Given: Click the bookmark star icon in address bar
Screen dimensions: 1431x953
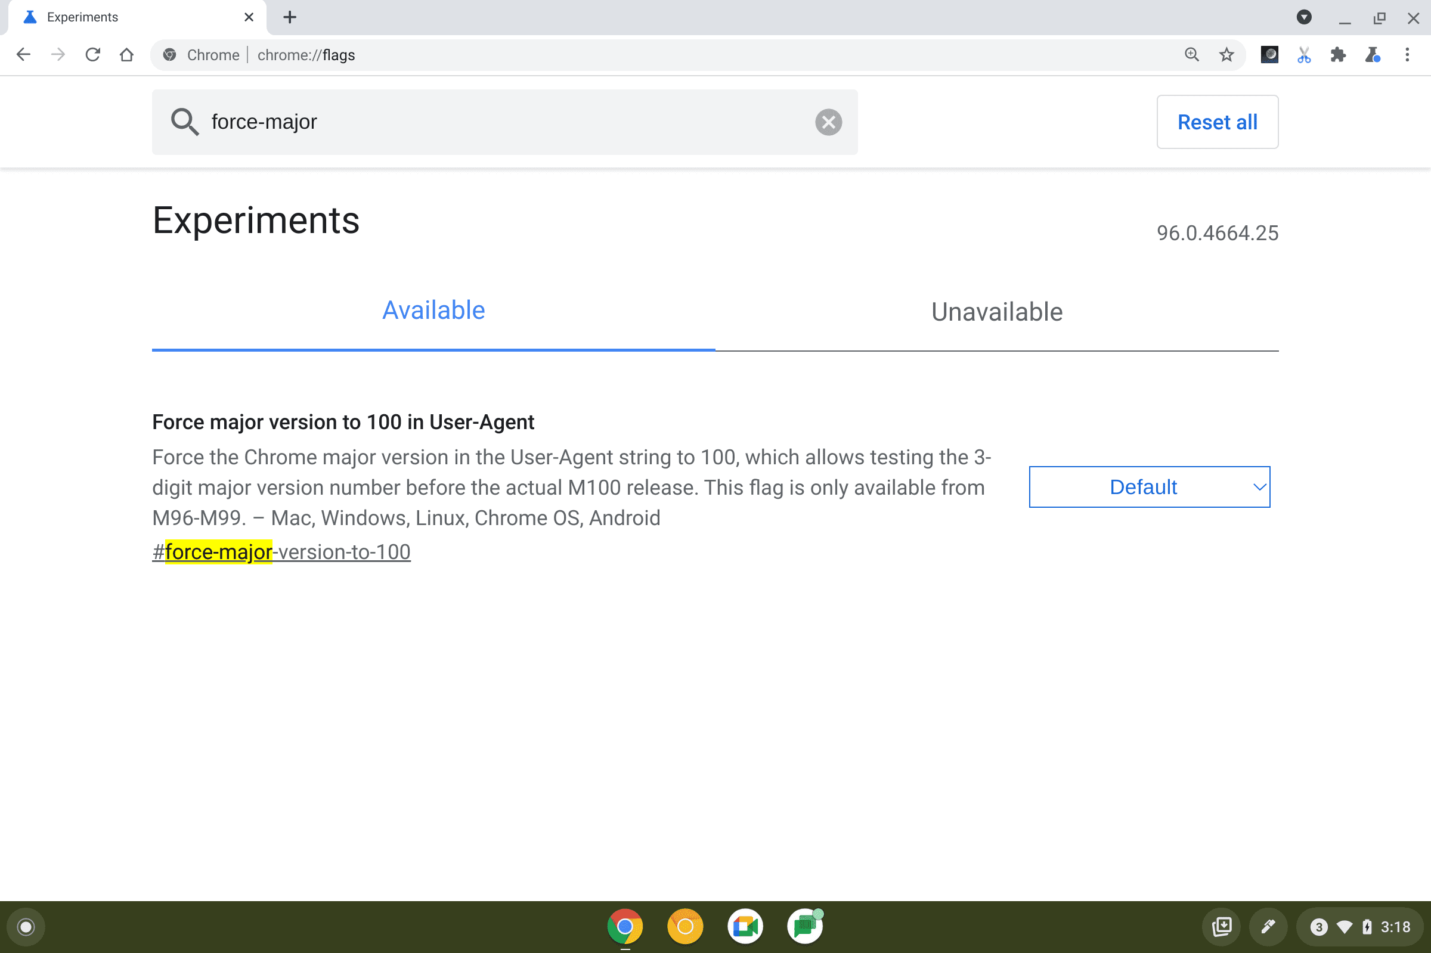Looking at the screenshot, I should (1225, 55).
